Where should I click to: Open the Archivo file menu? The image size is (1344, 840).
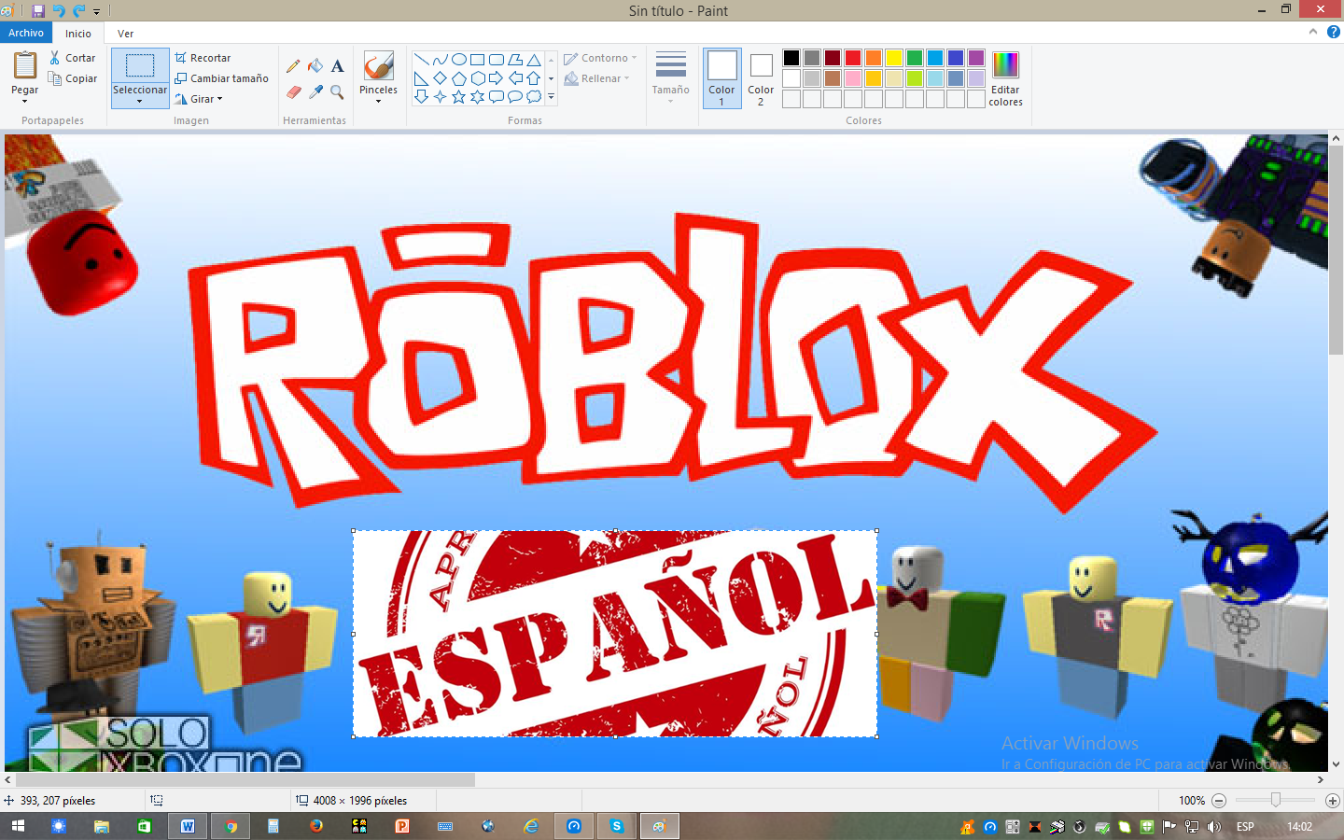pos(26,33)
